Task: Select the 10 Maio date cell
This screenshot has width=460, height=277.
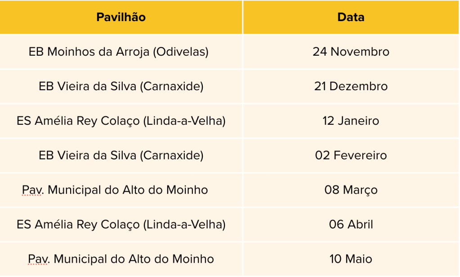Action: (x=351, y=259)
